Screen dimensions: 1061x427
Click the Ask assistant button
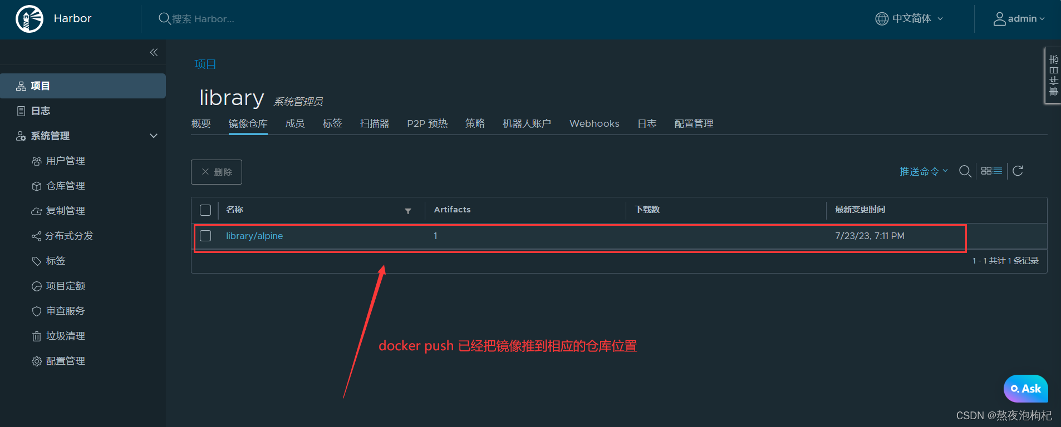pyautogui.click(x=1025, y=389)
